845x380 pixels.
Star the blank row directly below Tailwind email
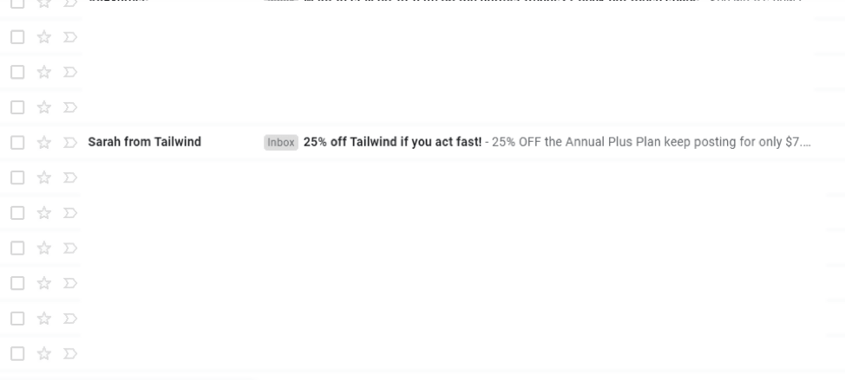tap(43, 177)
